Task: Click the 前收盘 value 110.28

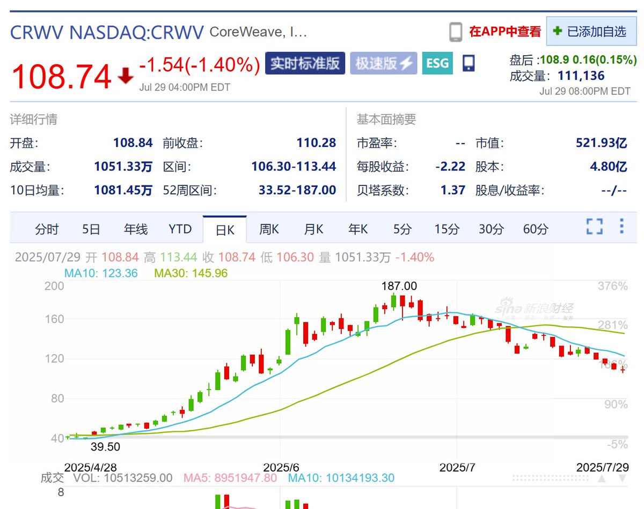Action: 316,143
